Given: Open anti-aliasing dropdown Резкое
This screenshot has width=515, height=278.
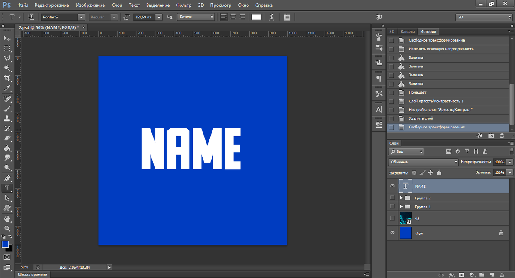Looking at the screenshot, I should pyautogui.click(x=196, y=17).
